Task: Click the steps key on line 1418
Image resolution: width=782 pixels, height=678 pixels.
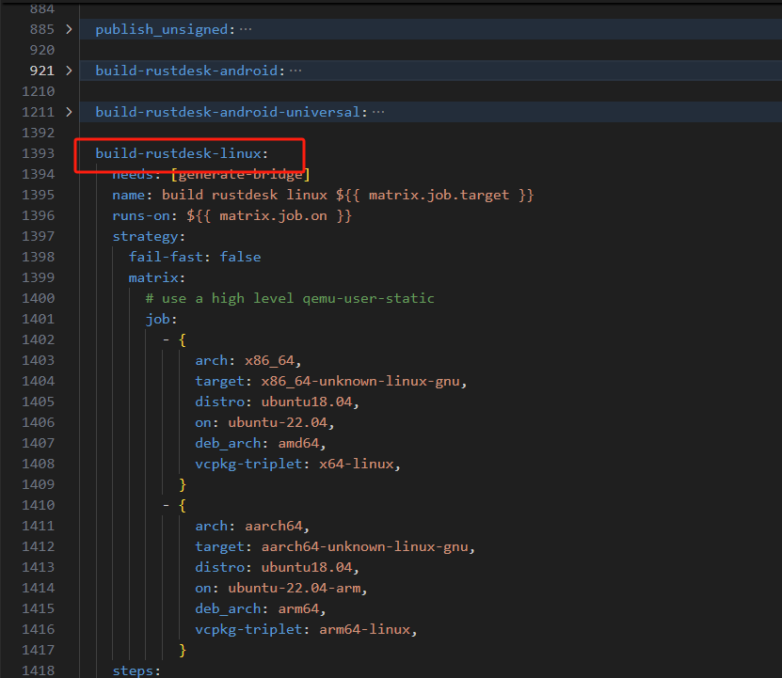Action: tap(133, 671)
